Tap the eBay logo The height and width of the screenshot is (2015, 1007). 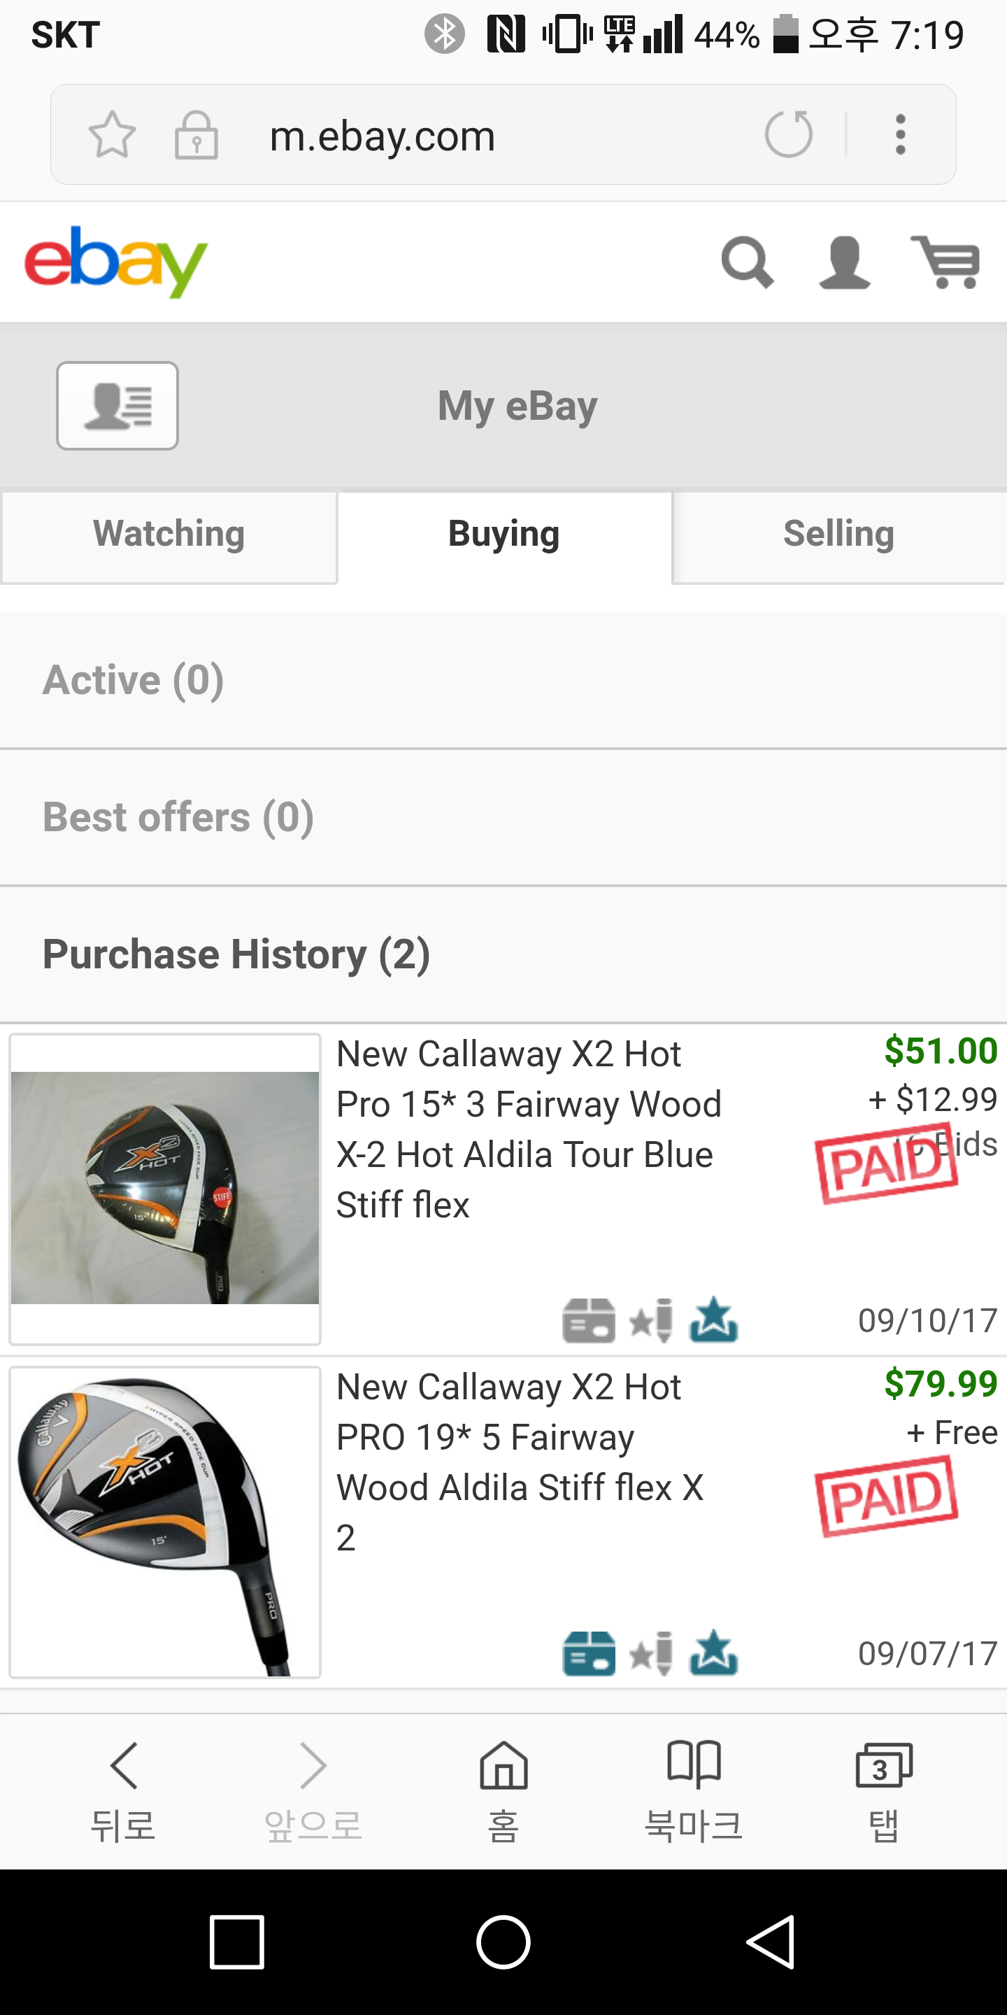[x=115, y=262]
